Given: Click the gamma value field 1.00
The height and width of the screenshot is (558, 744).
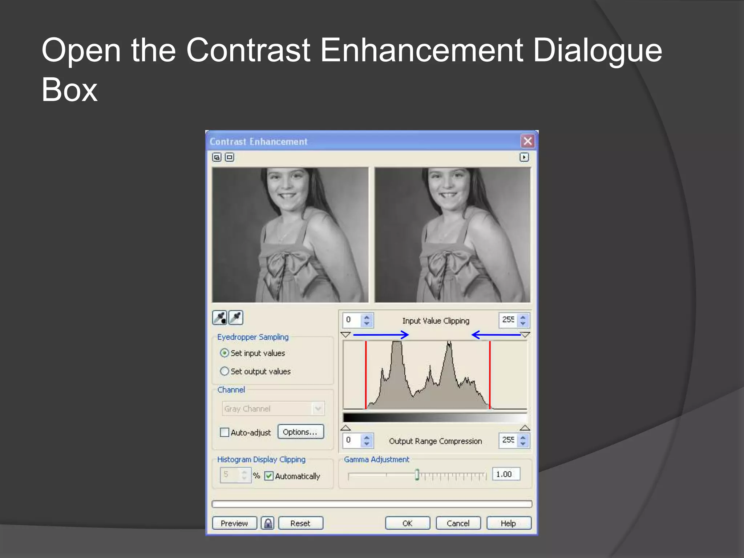Looking at the screenshot, I should (506, 474).
